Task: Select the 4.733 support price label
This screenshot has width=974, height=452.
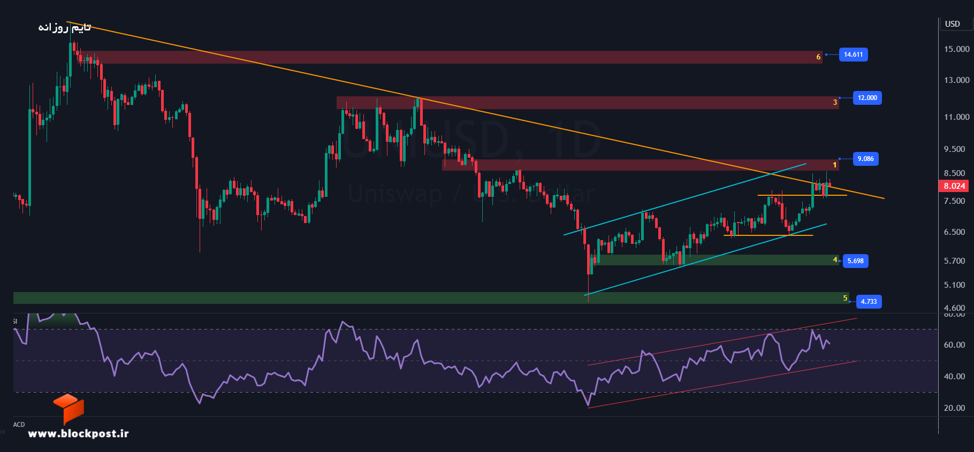Action: point(869,302)
